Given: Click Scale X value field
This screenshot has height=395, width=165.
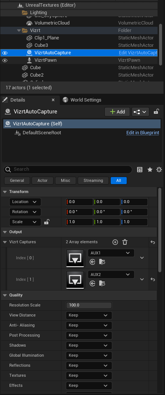Looking at the screenshot, I should pyautogui.click(x=80, y=222).
